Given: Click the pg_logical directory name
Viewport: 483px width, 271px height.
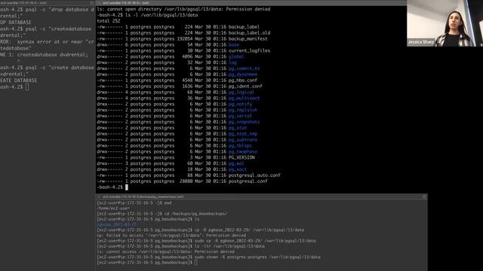Looking at the screenshot, I should click(x=241, y=93).
